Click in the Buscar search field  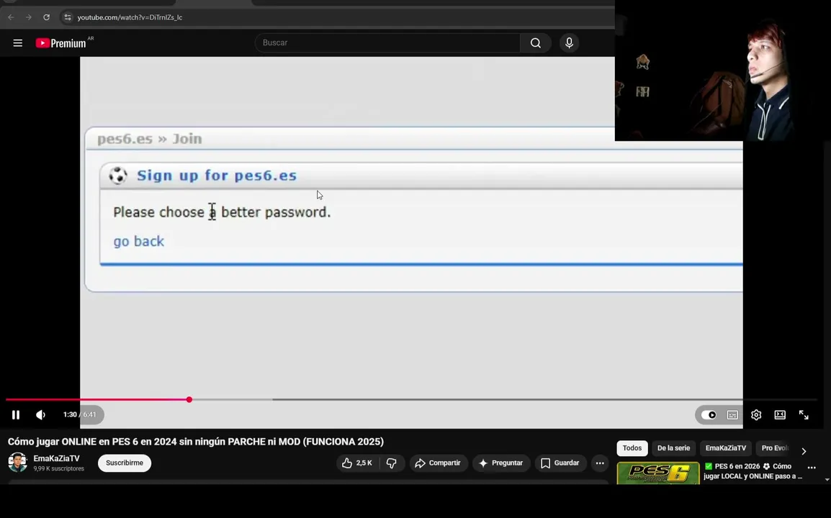(388, 43)
